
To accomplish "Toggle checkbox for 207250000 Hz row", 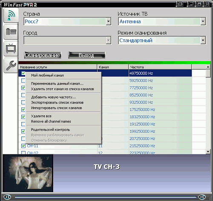I will [23, 138].
